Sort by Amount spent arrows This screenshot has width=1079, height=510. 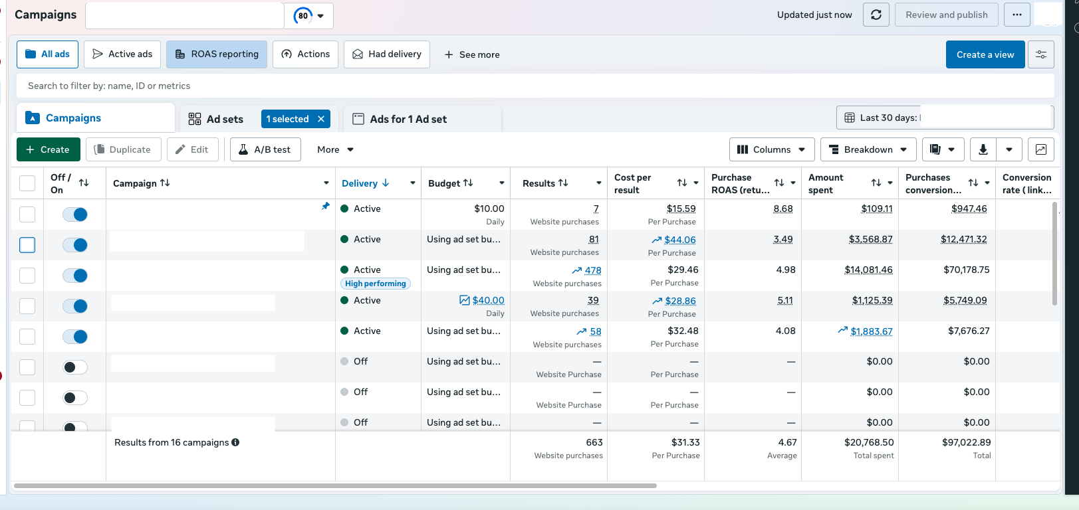click(876, 183)
